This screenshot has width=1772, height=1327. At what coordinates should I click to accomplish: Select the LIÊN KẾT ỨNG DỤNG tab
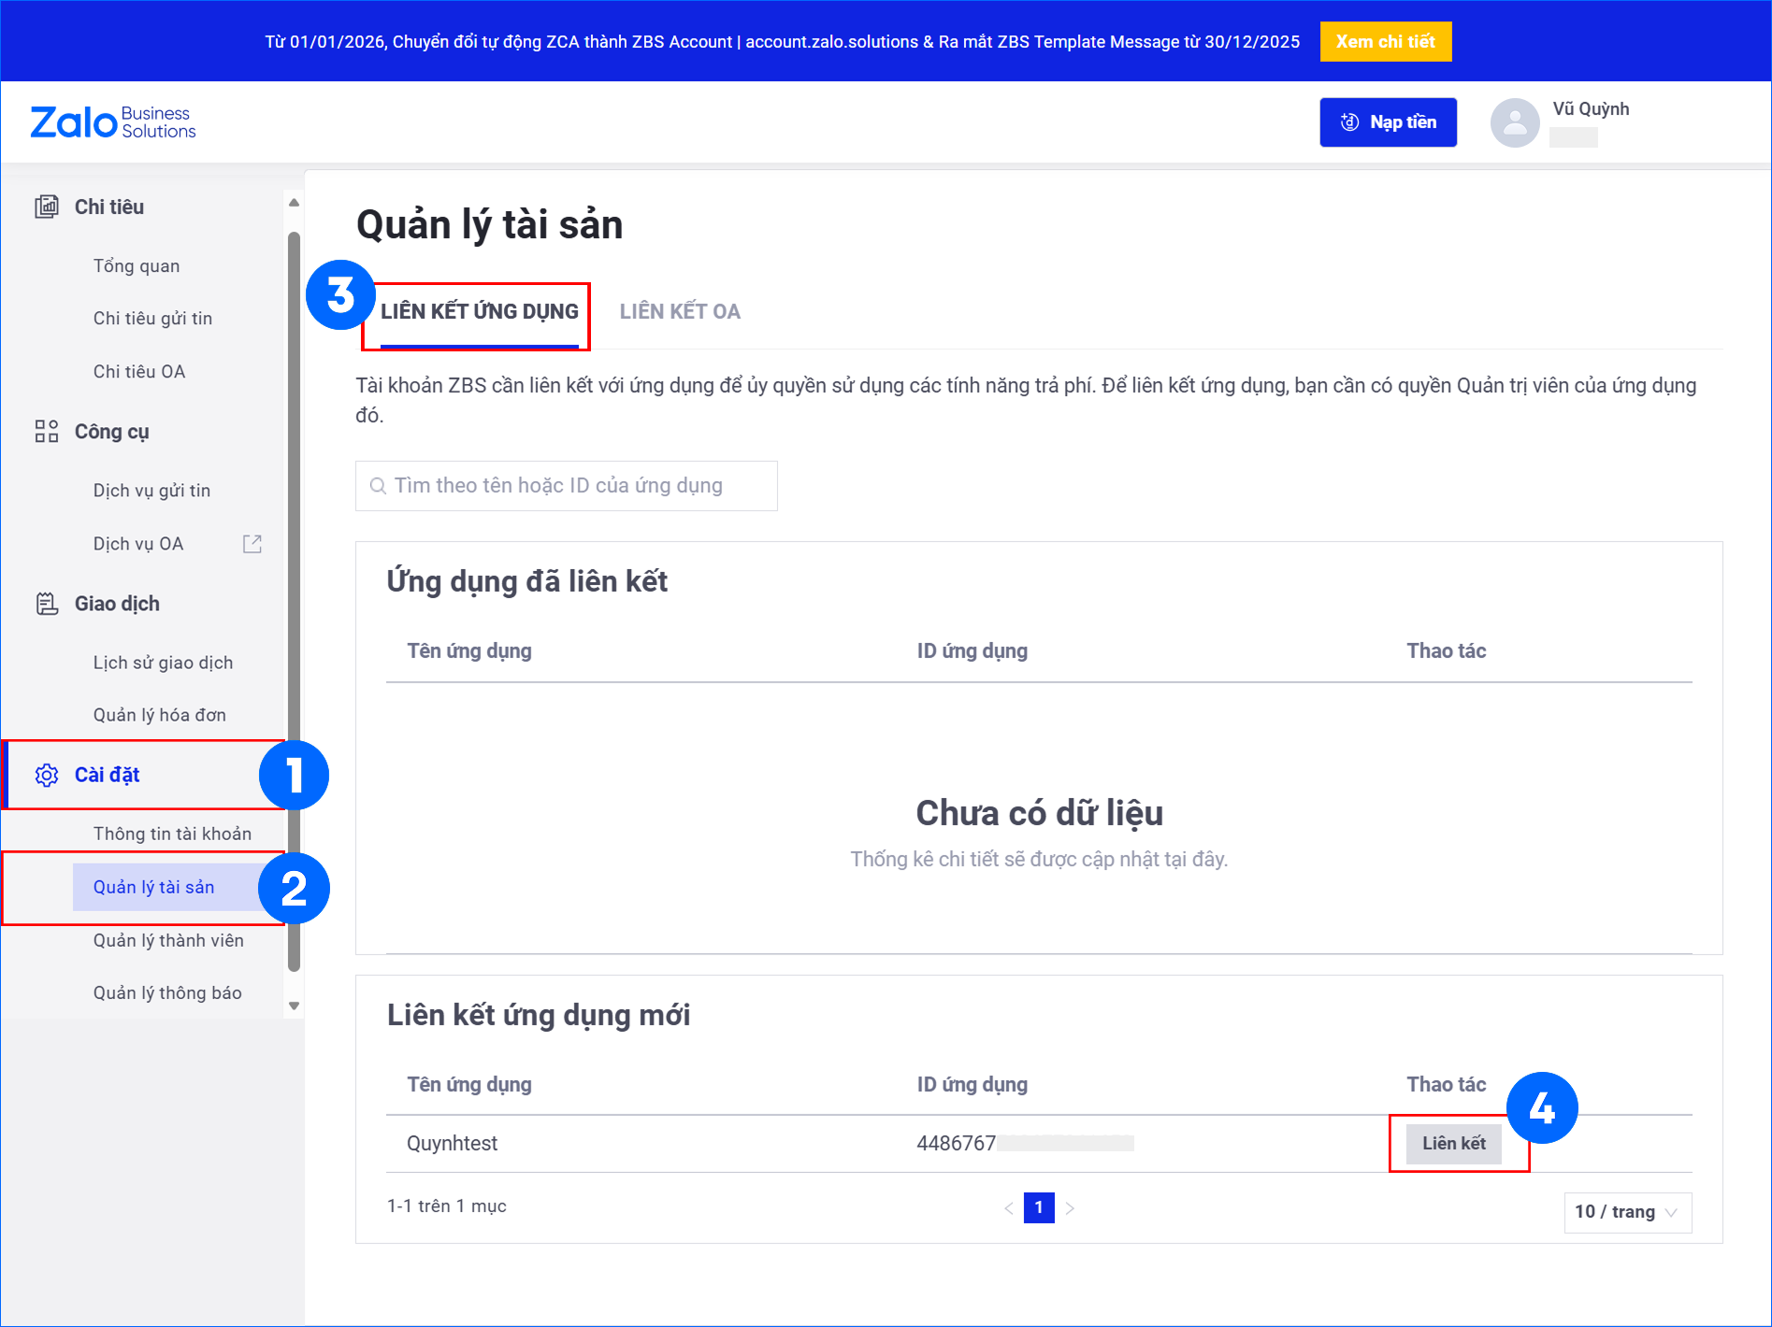coord(479,311)
